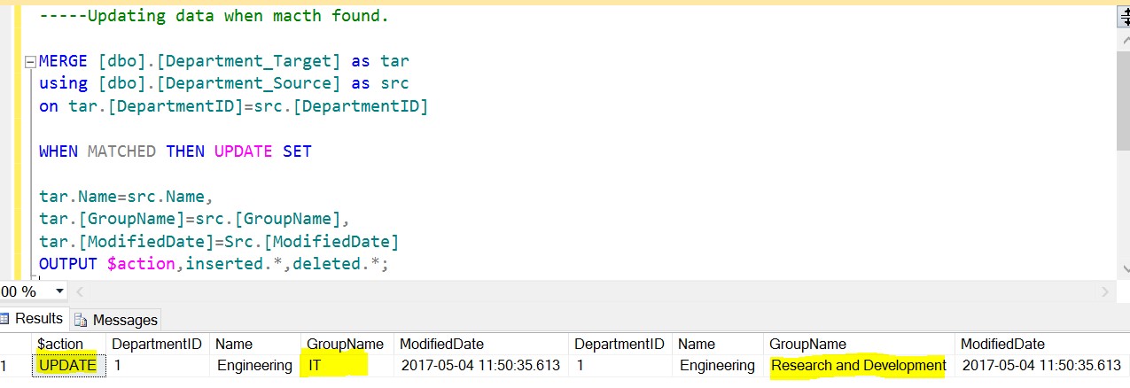Open the editor zoom level dropdown

[60, 291]
